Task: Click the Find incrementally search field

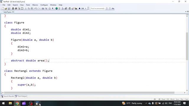Action: (x=97, y=9)
